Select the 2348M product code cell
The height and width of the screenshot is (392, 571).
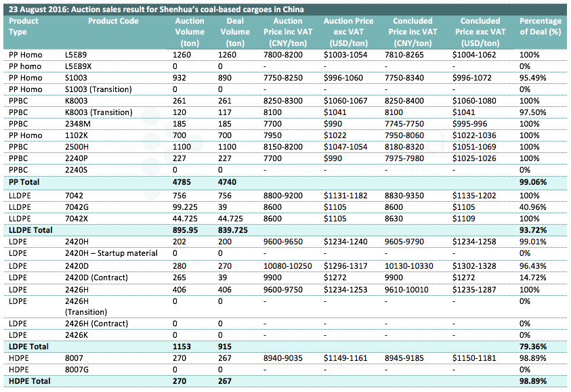point(77,125)
